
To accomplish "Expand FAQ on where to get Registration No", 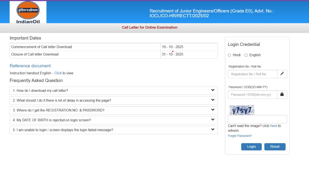I will pos(114,110).
